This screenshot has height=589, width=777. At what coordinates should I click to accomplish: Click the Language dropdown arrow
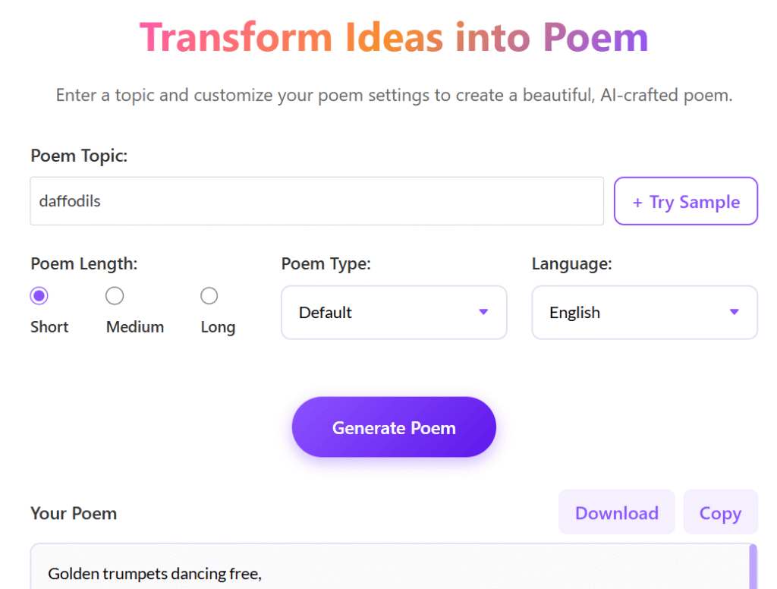734,312
